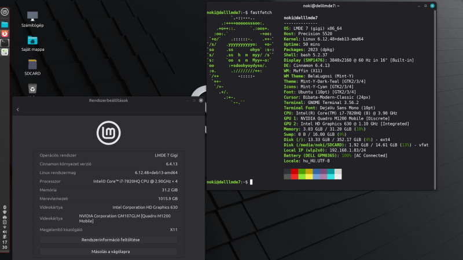Maximize the noki@dellmde7 terminal window
Image resolution: width=463 pixels, height=260 pixels.
tap(425, 6)
